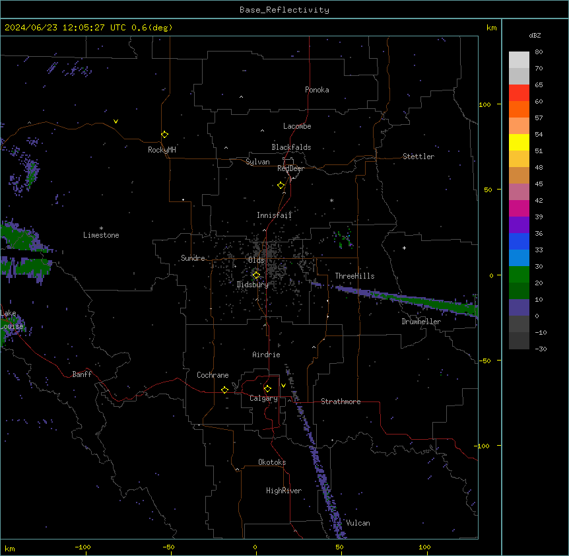
Task: Pick the bright green 30 dBZ legend color
Action: (x=519, y=275)
